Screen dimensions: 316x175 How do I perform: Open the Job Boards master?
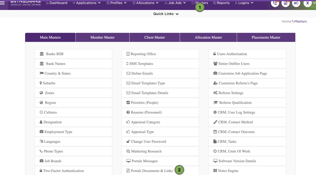click(x=74, y=161)
